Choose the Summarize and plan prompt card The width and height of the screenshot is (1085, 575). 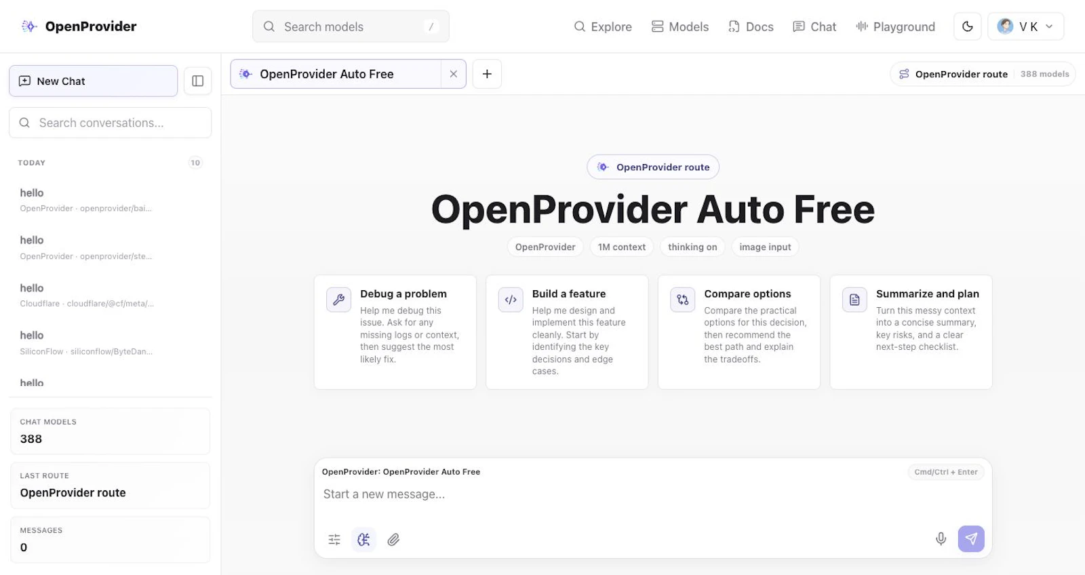911,332
